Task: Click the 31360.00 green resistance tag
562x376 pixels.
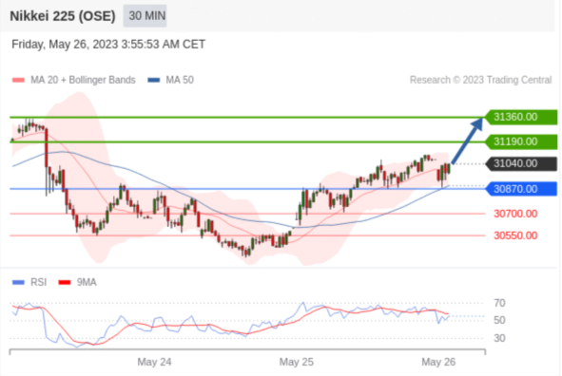Action: (521, 117)
